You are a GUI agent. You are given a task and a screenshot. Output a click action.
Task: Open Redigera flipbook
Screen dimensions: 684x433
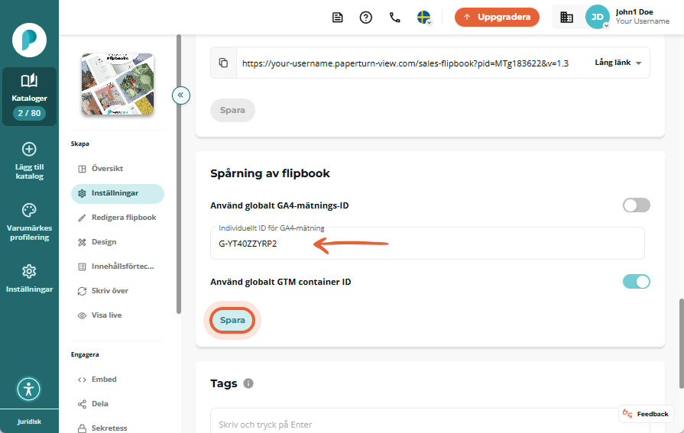pos(118,218)
